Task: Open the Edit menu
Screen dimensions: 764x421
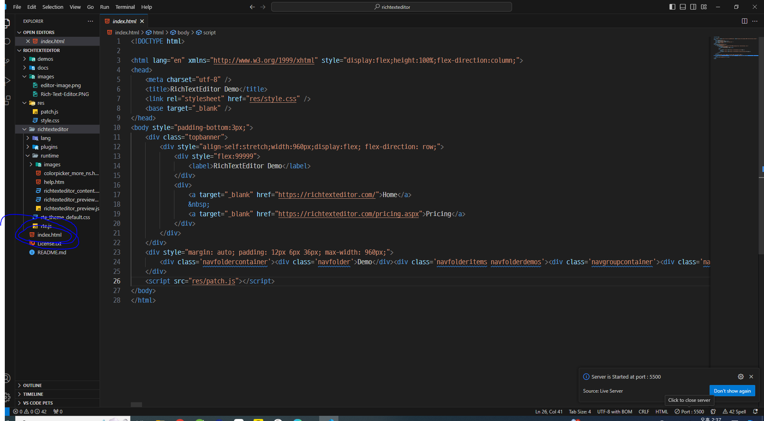Action: 32,7
